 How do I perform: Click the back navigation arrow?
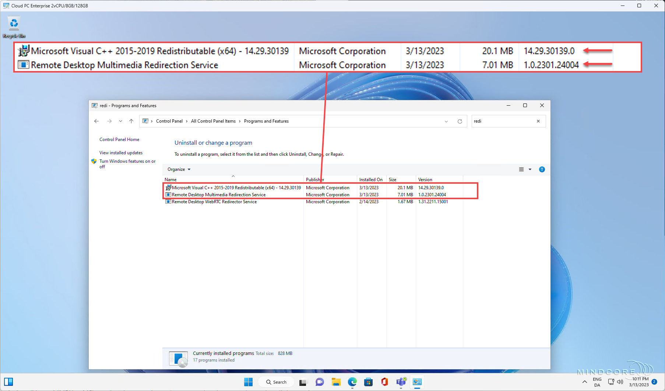pos(96,121)
